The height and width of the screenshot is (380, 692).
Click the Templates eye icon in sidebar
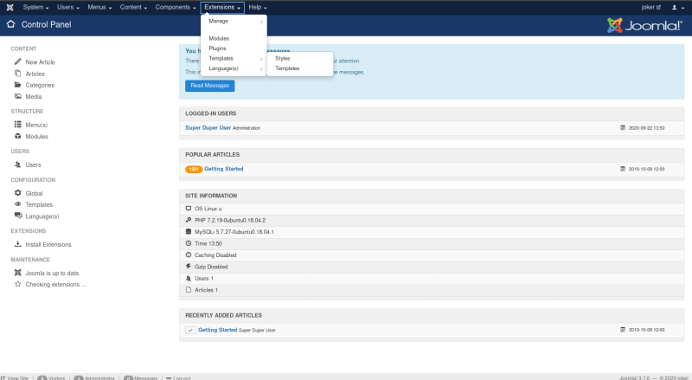tap(17, 204)
